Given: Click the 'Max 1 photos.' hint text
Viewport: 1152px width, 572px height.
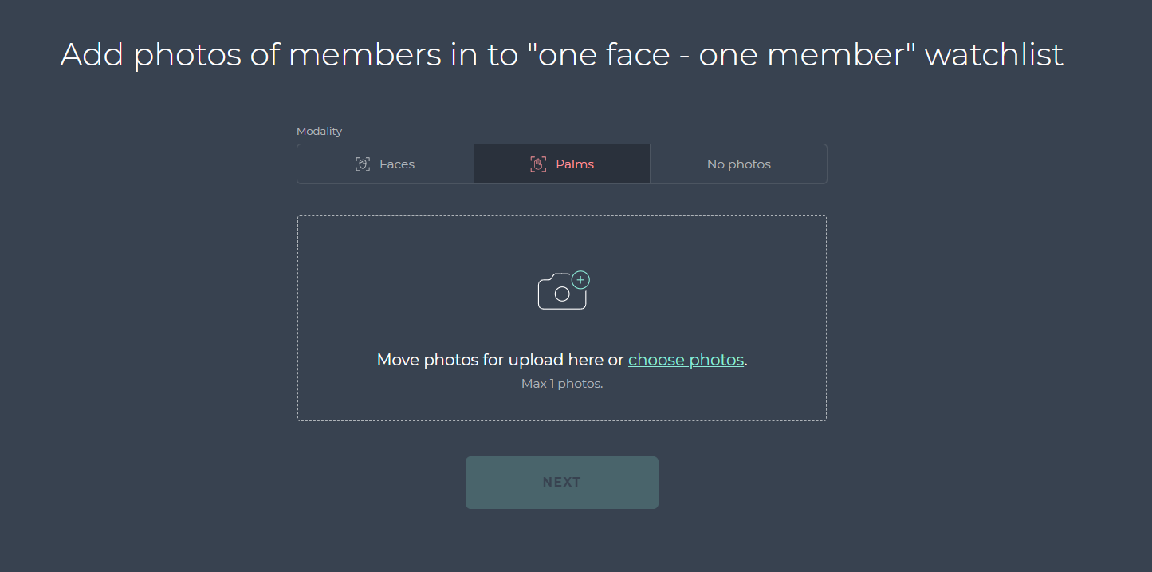Looking at the screenshot, I should (x=562, y=384).
